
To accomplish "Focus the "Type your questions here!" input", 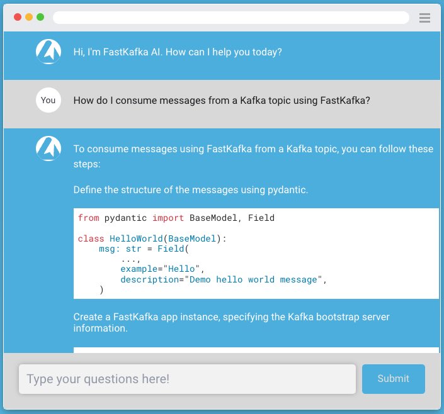I will pyautogui.click(x=187, y=379).
